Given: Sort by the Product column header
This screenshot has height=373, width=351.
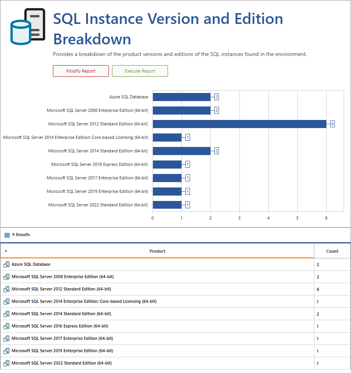Looking at the screenshot, I should [157, 251].
